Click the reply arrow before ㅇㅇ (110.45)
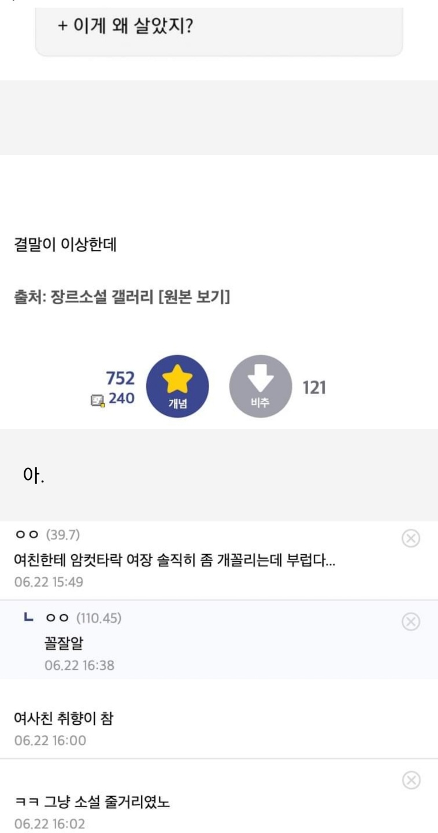This screenshot has height=833, width=438. [x=27, y=618]
